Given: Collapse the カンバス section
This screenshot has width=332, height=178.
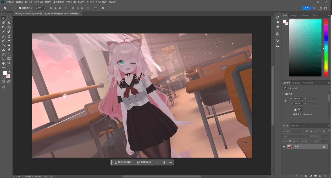Looking at the screenshot, I should 283,94.
